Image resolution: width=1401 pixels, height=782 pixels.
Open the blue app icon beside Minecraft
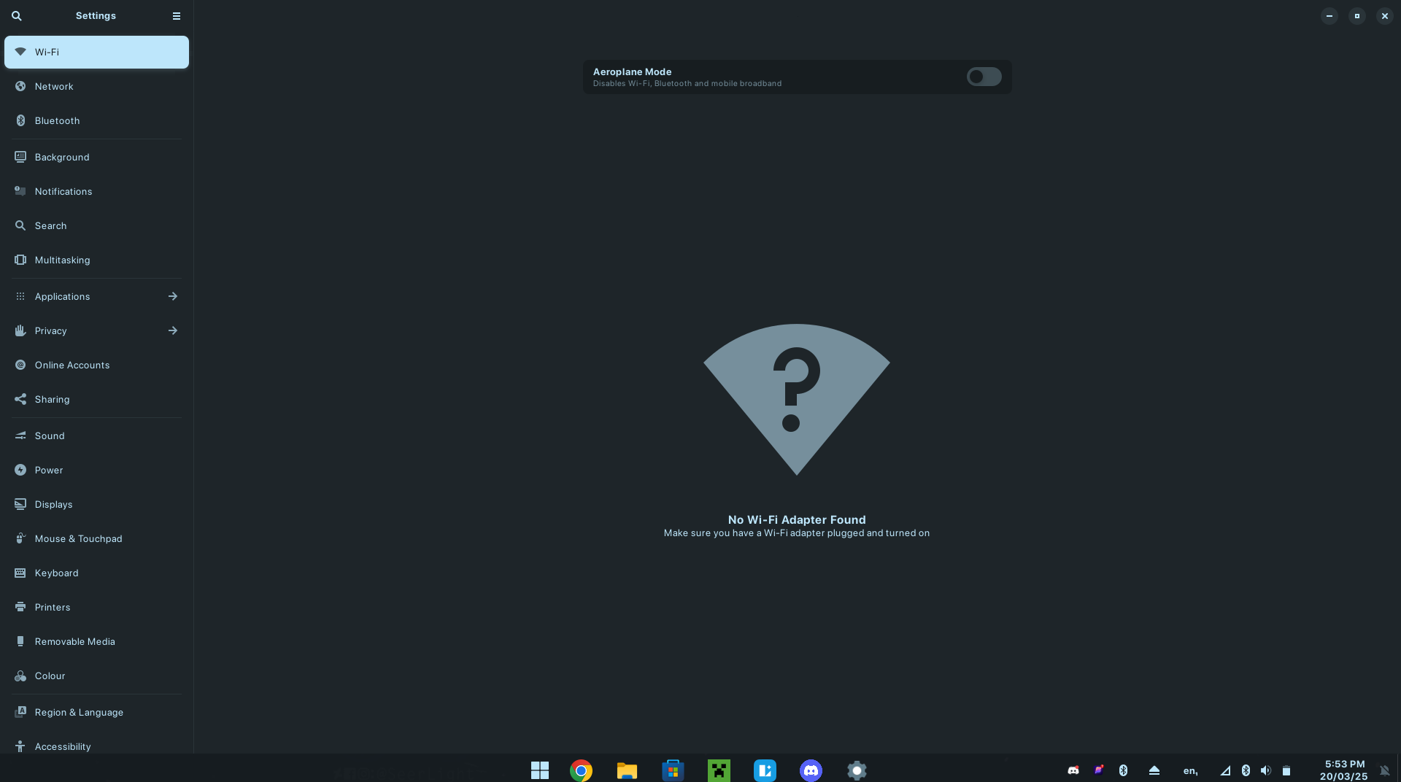tap(765, 770)
